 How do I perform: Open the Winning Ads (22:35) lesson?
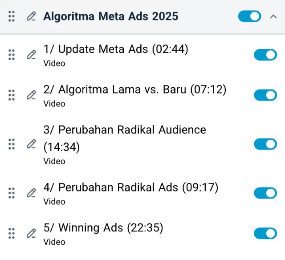click(103, 228)
